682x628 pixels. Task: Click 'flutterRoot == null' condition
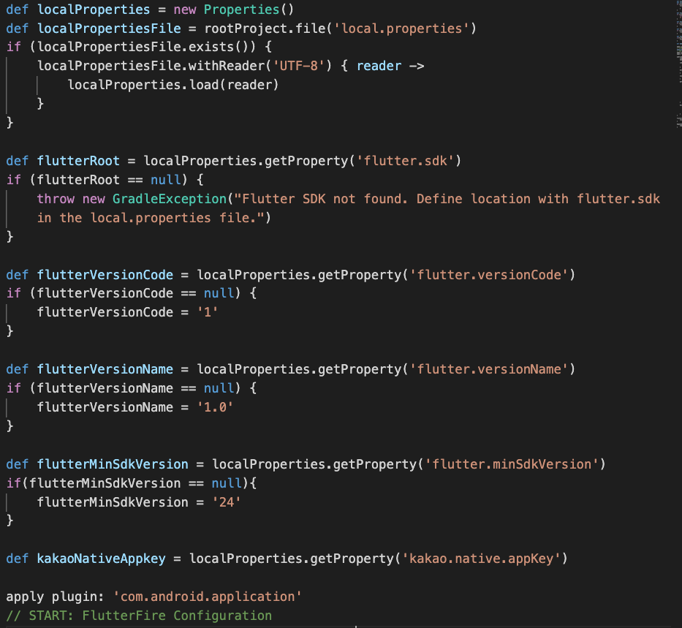point(109,180)
